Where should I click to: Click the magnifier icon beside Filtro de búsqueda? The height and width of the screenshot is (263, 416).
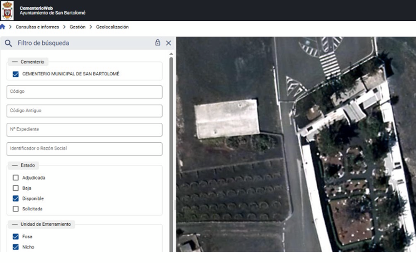8,43
